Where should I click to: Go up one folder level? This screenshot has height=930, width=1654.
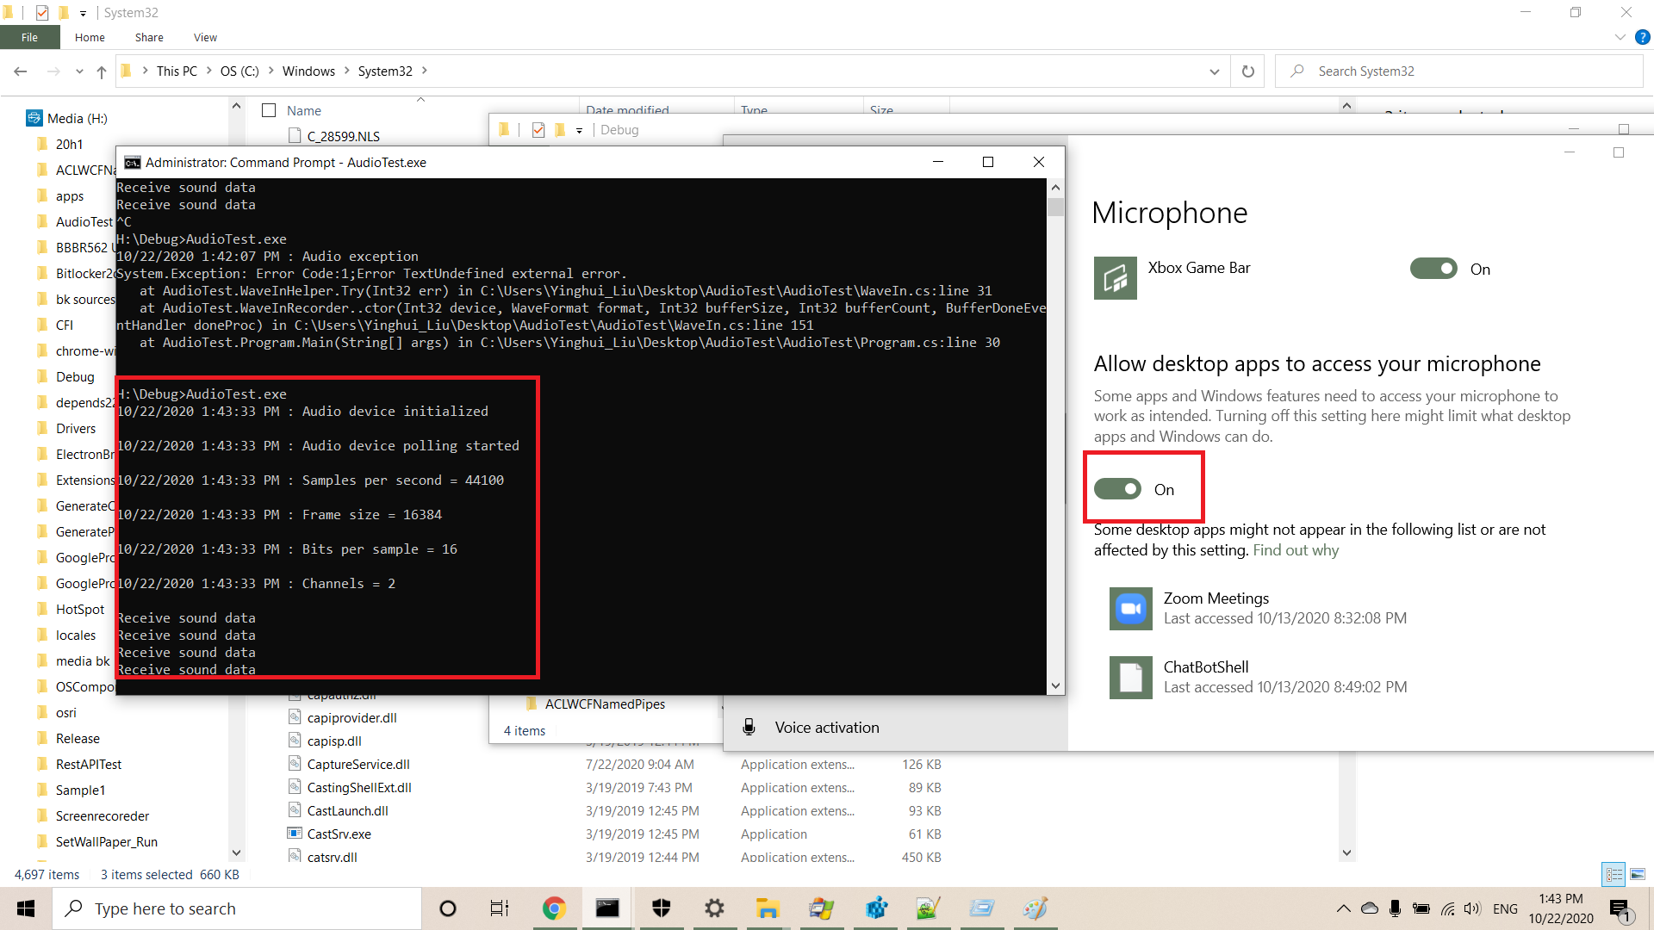click(x=102, y=71)
